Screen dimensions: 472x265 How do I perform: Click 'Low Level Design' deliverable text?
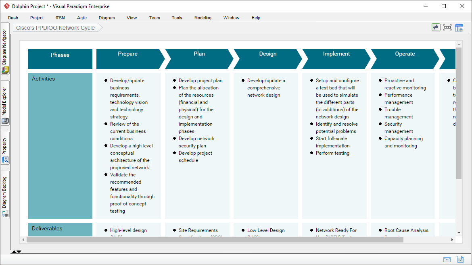(x=266, y=230)
